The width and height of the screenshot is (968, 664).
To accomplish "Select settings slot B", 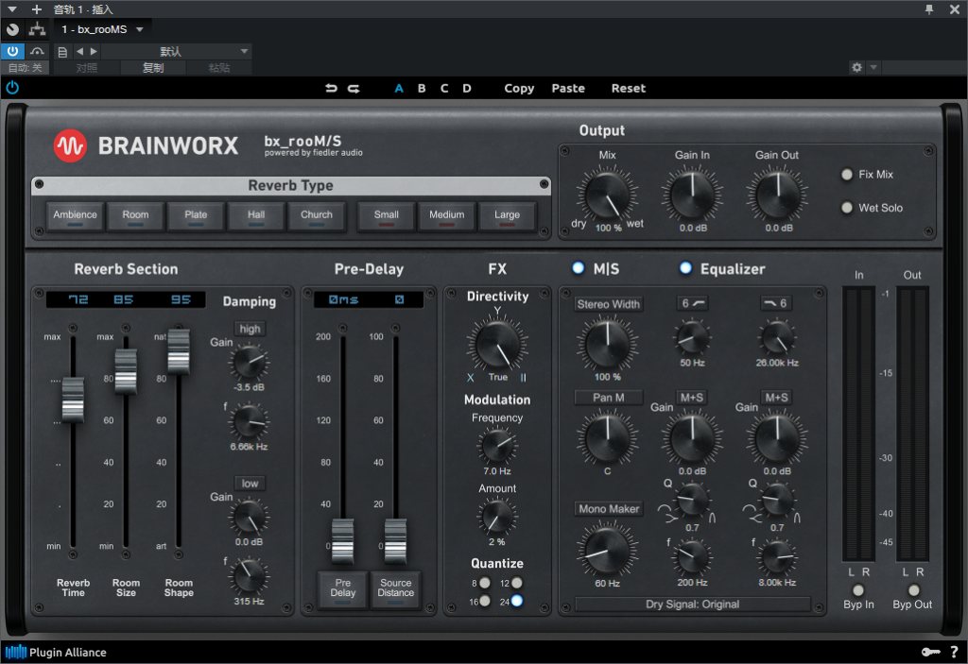I will point(422,88).
